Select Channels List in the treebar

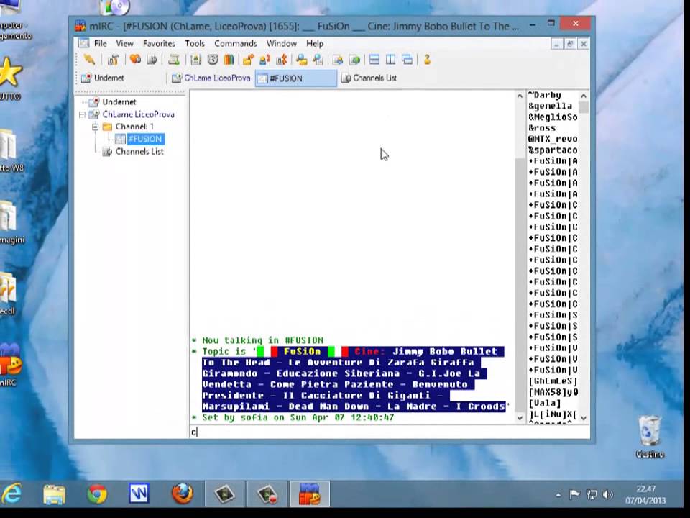pos(139,151)
